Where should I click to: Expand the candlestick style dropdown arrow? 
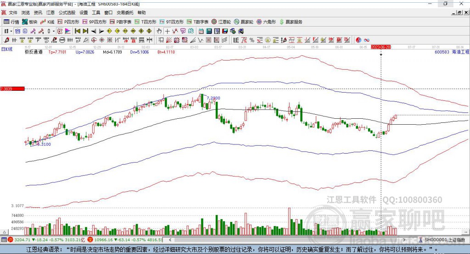coord(53,31)
